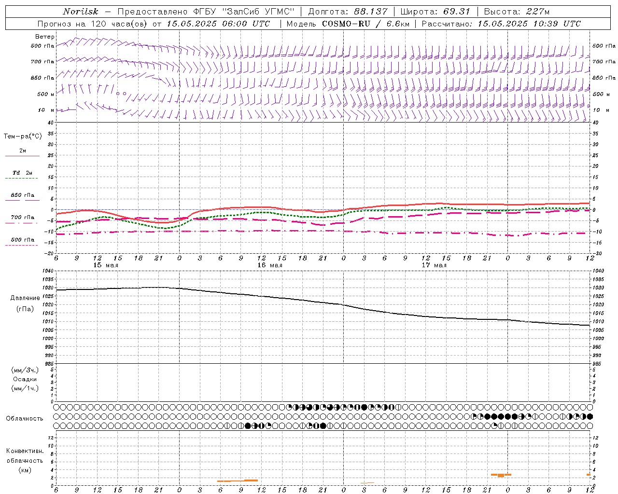This screenshot has height=494, width=618.
Task: Click the 'Td 2м' dew point legend entry
Action: click(x=23, y=173)
